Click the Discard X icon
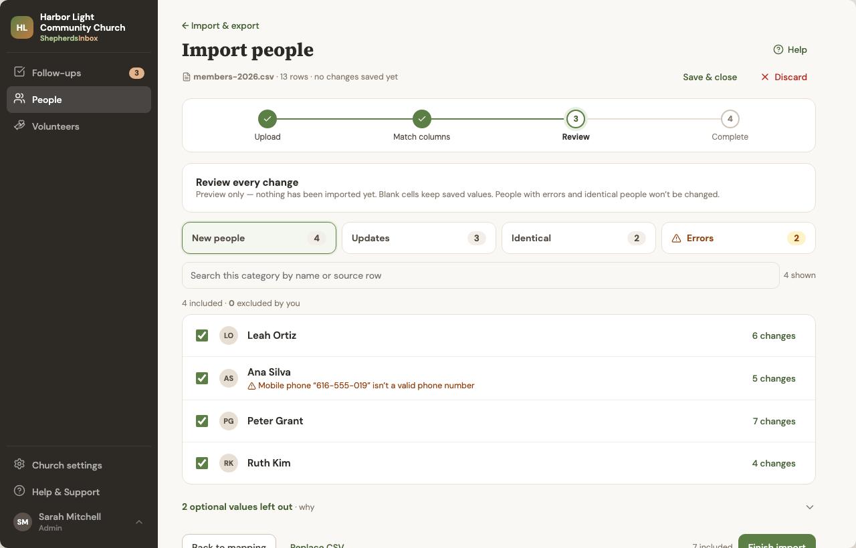 pyautogui.click(x=765, y=77)
